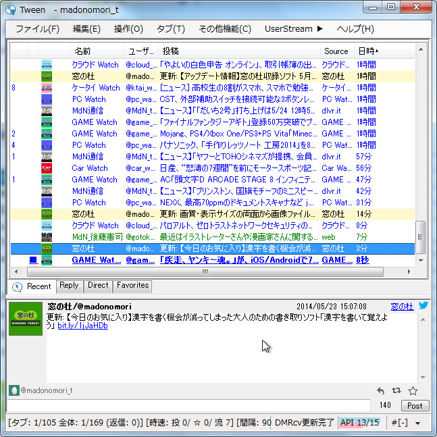Viewport: 437px width, 437px height.
Task: Click avatar of 窓の杜 14分 row
Action: 47,214
